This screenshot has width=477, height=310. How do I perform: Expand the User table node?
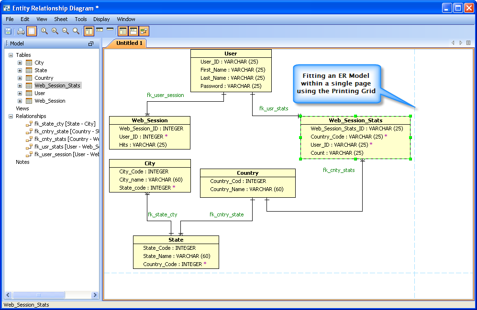point(20,93)
